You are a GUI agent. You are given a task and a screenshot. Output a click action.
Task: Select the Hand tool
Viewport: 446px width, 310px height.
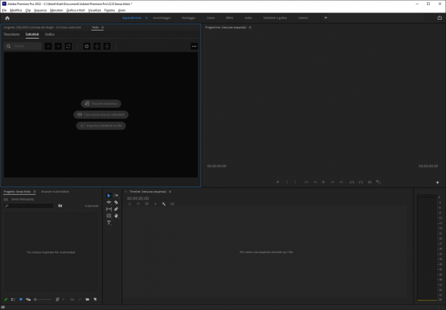click(116, 216)
